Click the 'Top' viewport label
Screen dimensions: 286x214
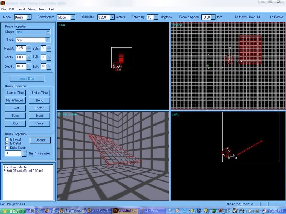(x=61, y=25)
